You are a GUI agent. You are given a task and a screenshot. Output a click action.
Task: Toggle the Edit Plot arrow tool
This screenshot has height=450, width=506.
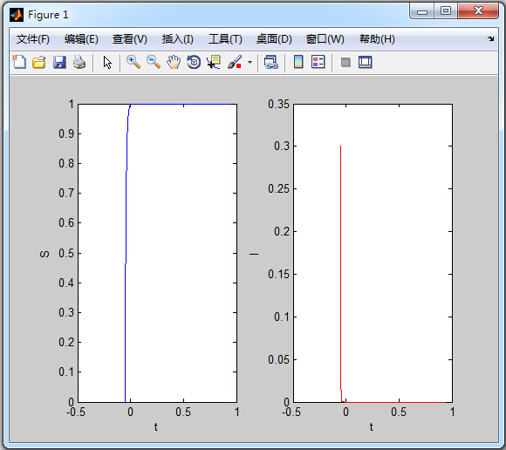click(107, 62)
